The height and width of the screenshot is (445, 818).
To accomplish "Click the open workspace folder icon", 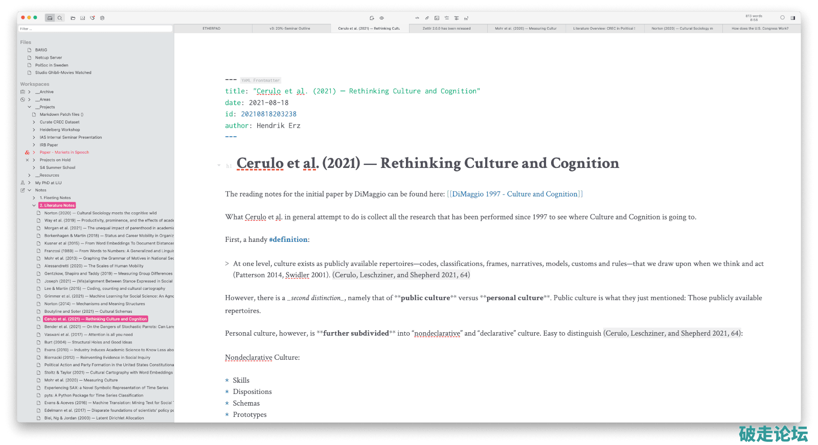I will [x=73, y=18].
